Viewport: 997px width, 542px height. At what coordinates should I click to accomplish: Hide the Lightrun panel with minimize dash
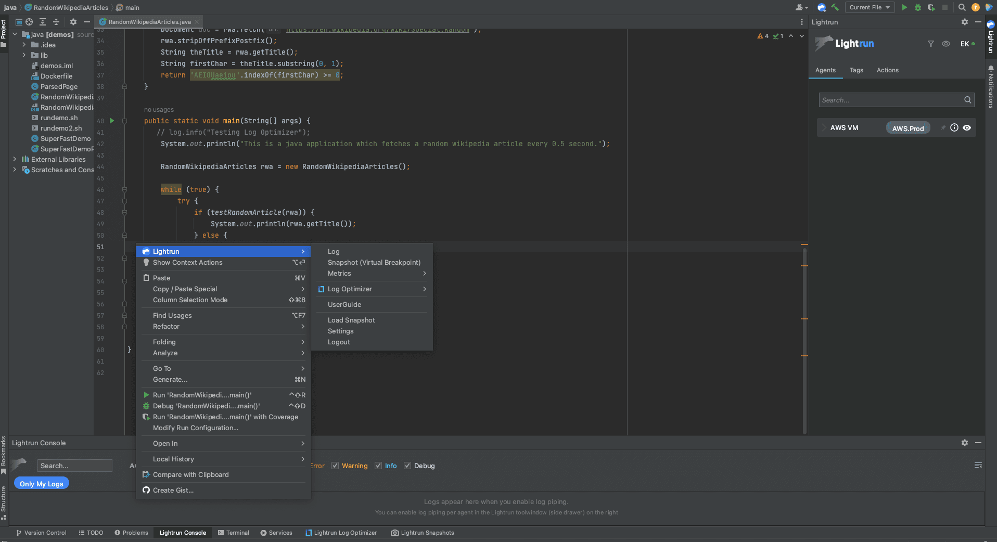click(x=978, y=22)
